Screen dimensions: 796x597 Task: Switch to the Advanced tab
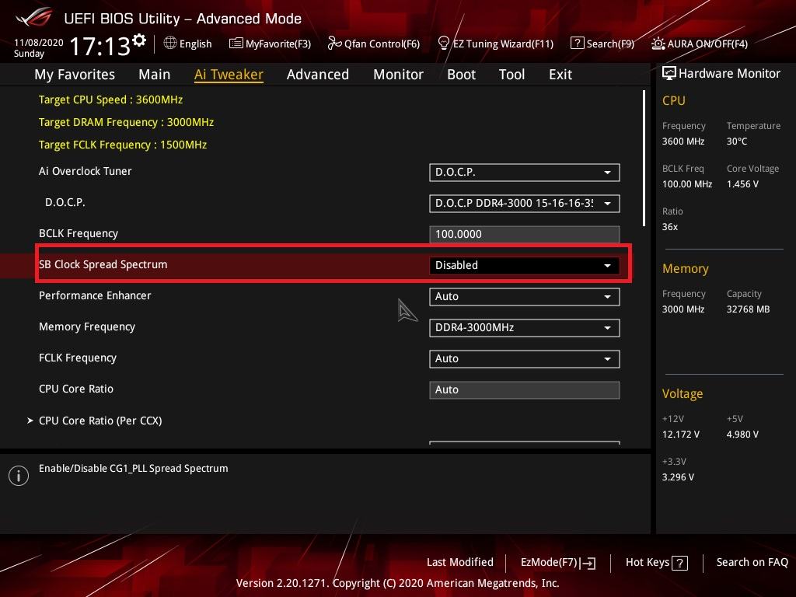pos(318,75)
